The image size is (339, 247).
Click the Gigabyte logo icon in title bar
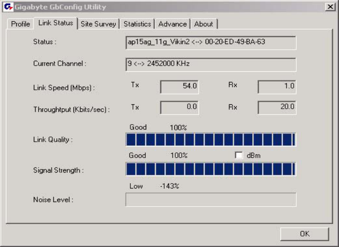[x=8, y=7]
